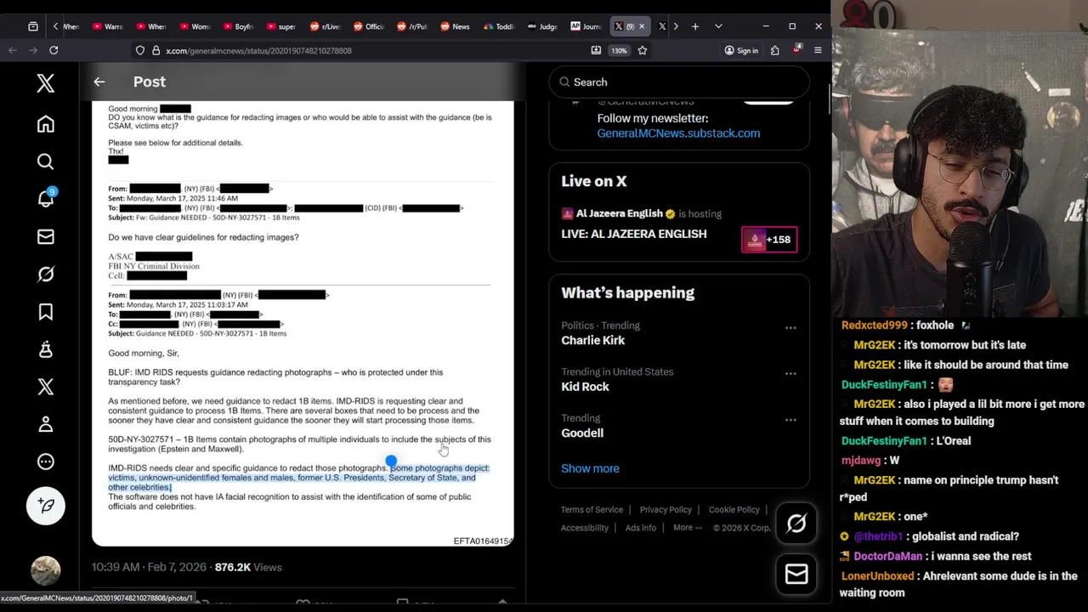Viewport: 1088px width, 612px height.
Task: Open the floating Messages drawer button
Action: pos(796,575)
